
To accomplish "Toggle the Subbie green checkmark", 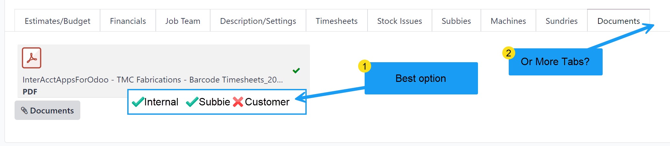I will pyautogui.click(x=192, y=102).
